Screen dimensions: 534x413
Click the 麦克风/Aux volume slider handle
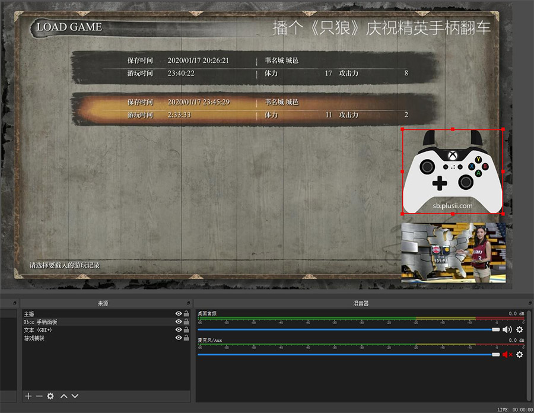[x=496, y=355]
